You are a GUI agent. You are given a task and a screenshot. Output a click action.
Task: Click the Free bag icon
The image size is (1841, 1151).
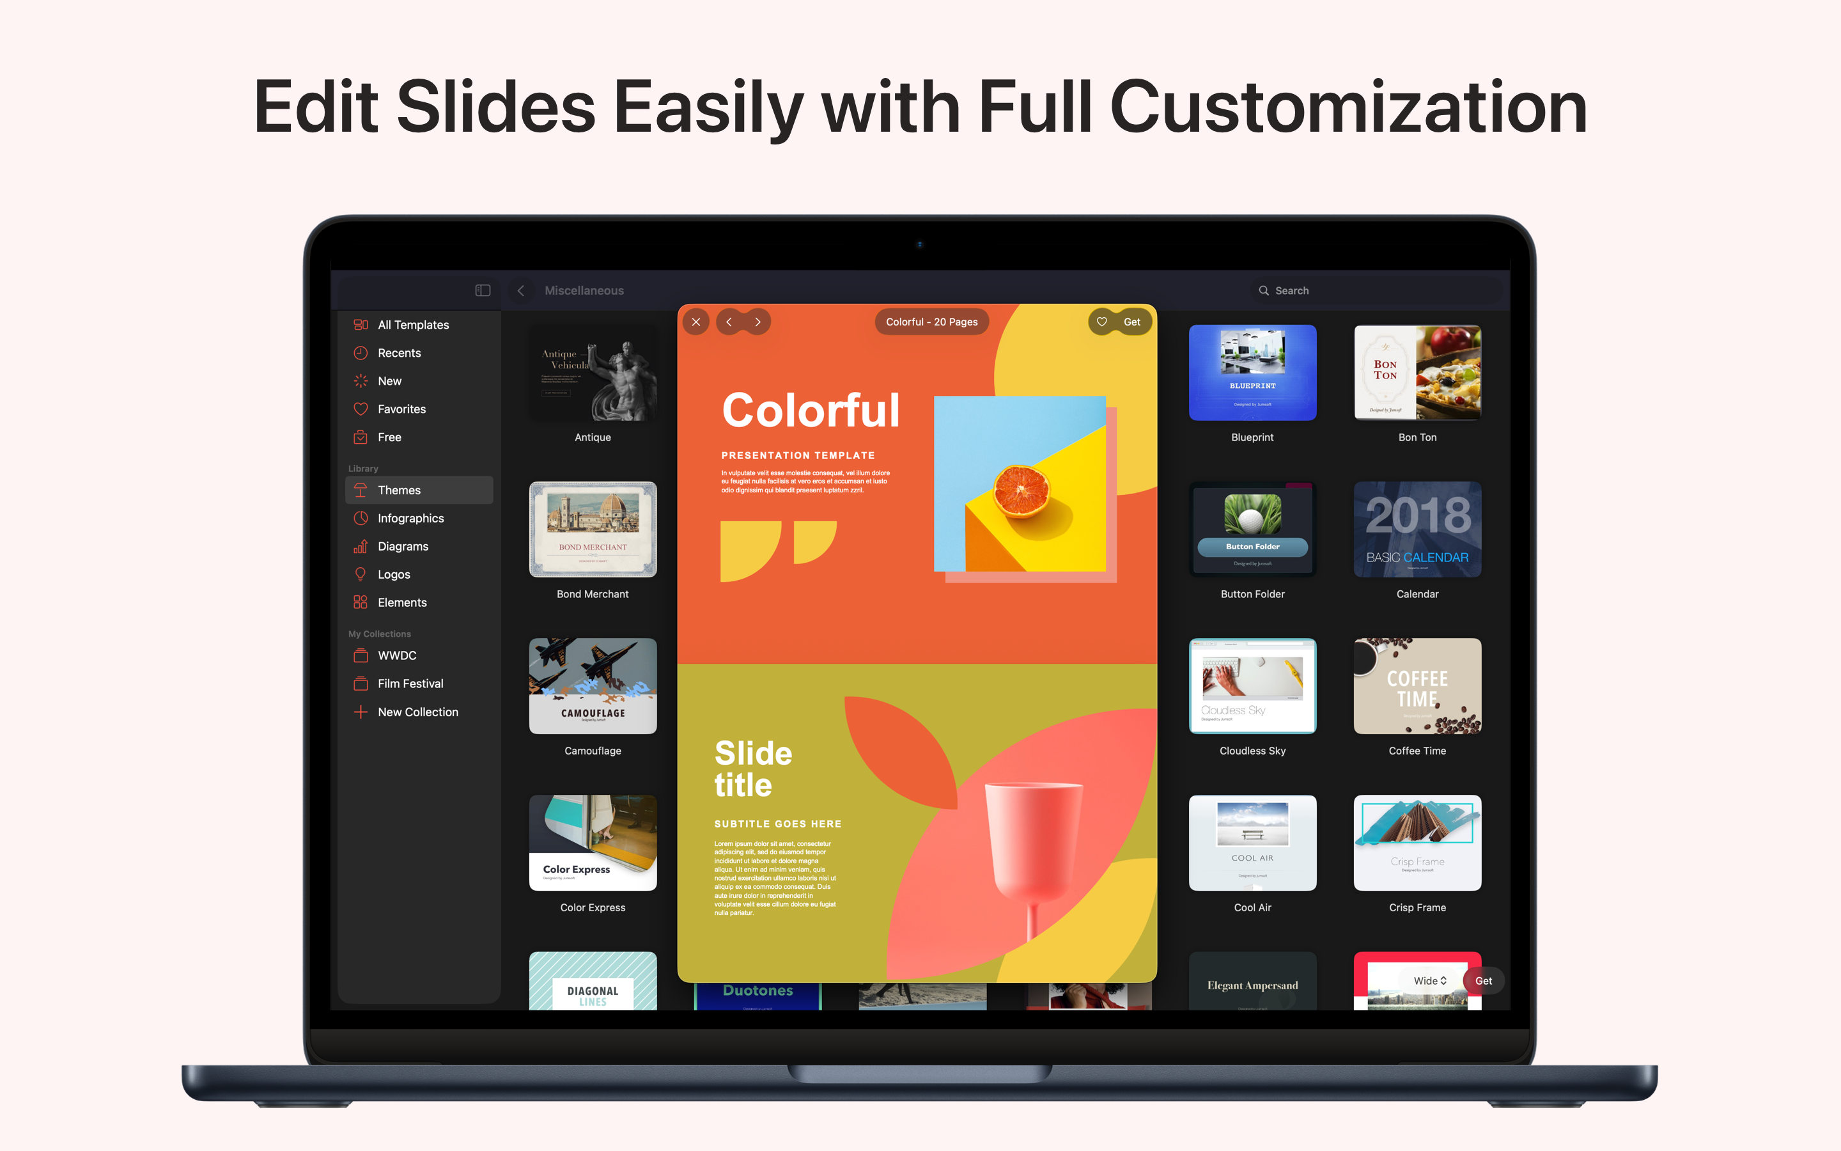click(x=361, y=438)
